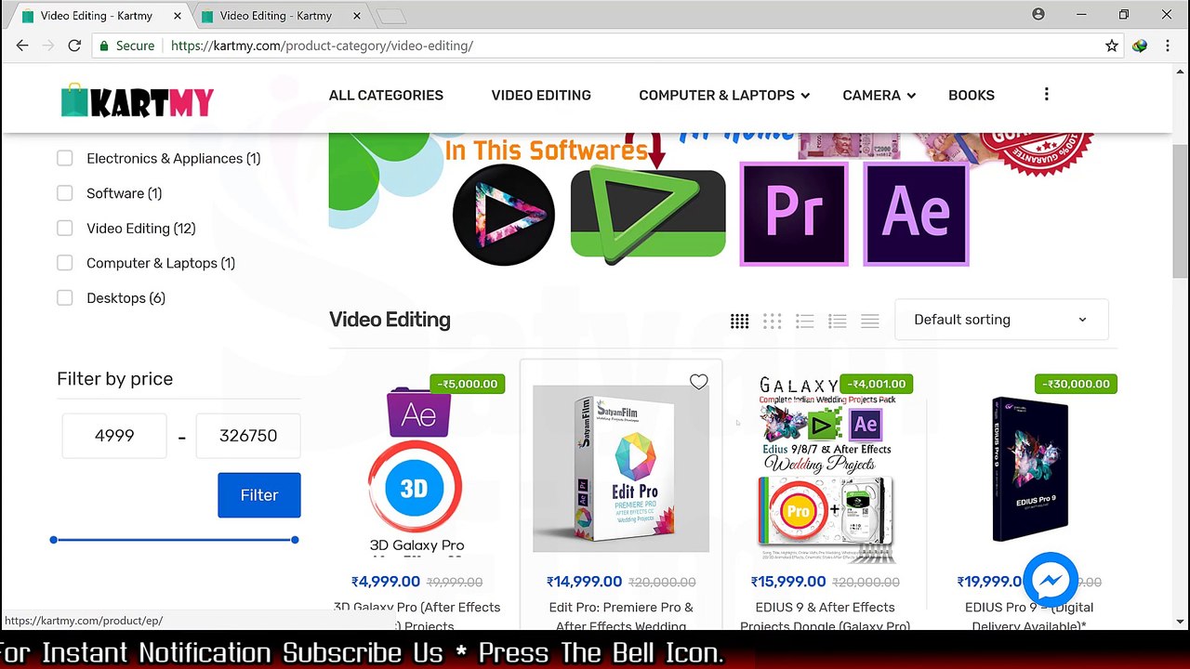
Task: Apply the price Filter button
Action: pos(259,495)
